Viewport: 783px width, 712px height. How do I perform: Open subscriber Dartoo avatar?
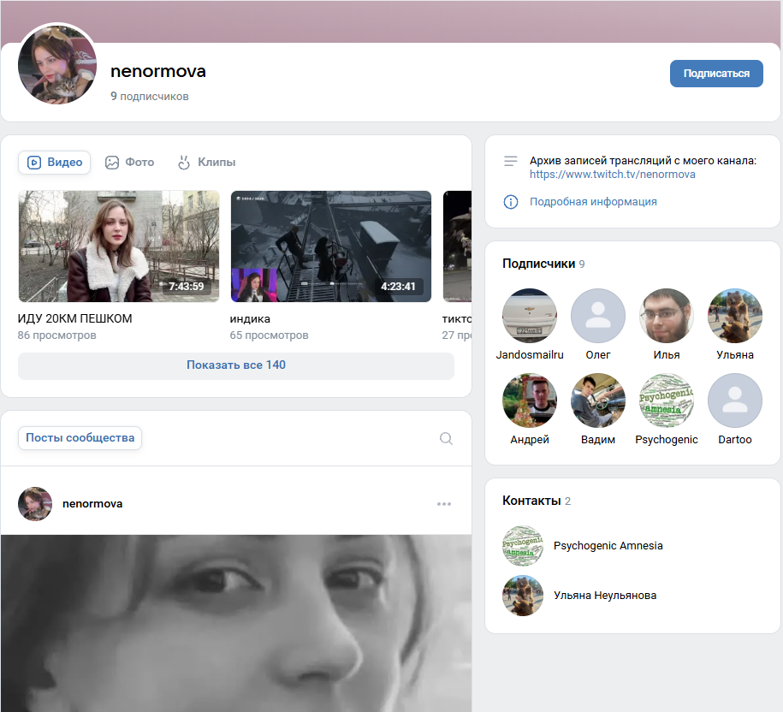(x=734, y=400)
